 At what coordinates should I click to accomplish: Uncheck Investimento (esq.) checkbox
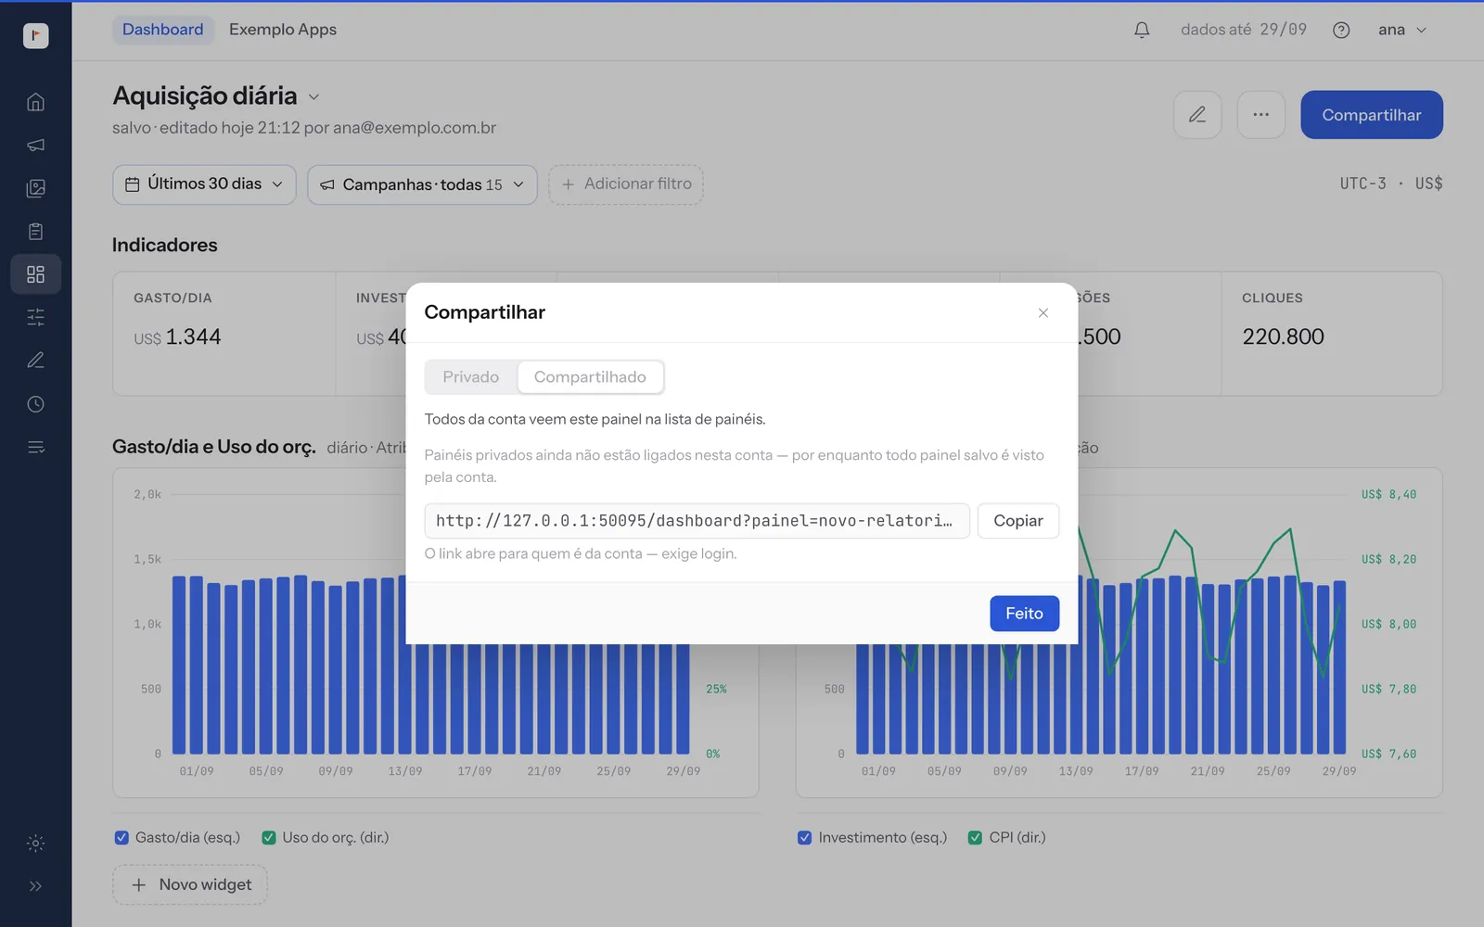[x=804, y=837]
